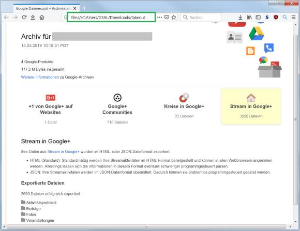The image size is (300, 231).
Task: Click the date '14.03.2019 10:18:31 PDT'
Action: 45,45
